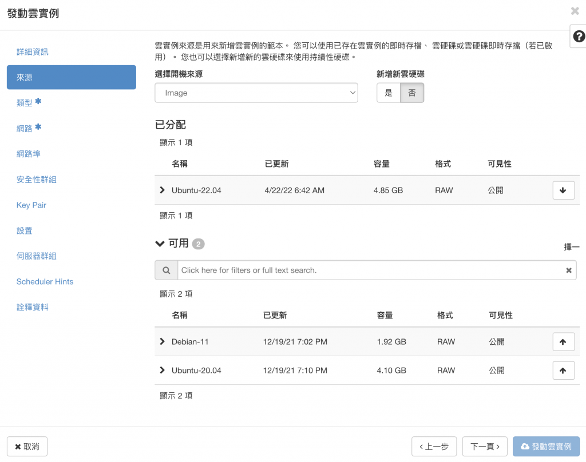Click the search magnifier icon
The width and height of the screenshot is (586, 462).
(167, 270)
